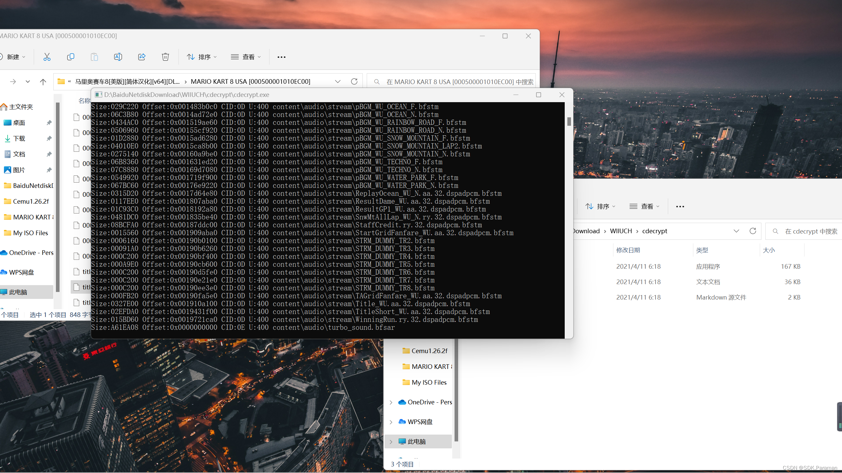Open more options ellipsis in cdecrypt explorer window
Image resolution: width=842 pixels, height=473 pixels.
(x=680, y=207)
